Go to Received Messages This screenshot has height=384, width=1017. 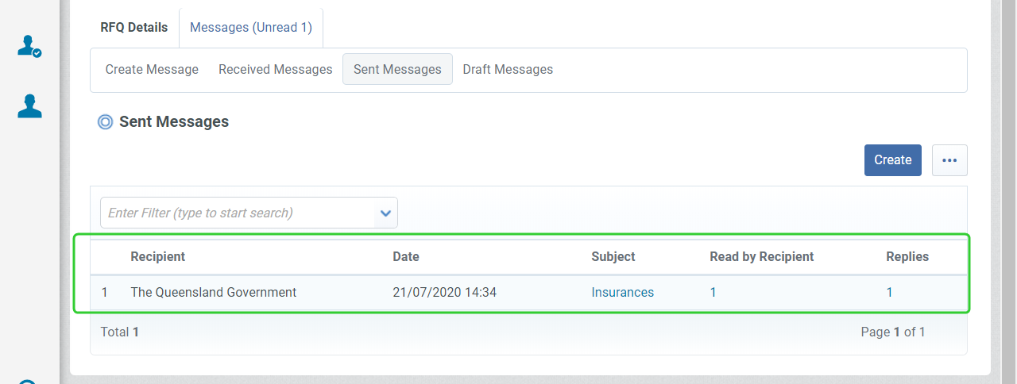(275, 70)
